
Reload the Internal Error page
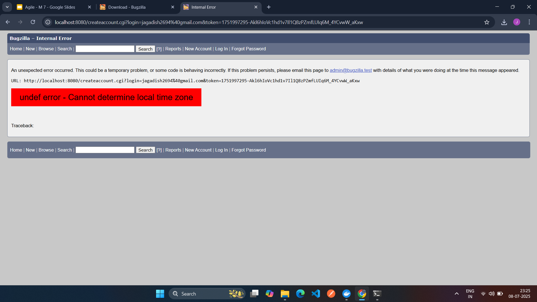pyautogui.click(x=33, y=22)
